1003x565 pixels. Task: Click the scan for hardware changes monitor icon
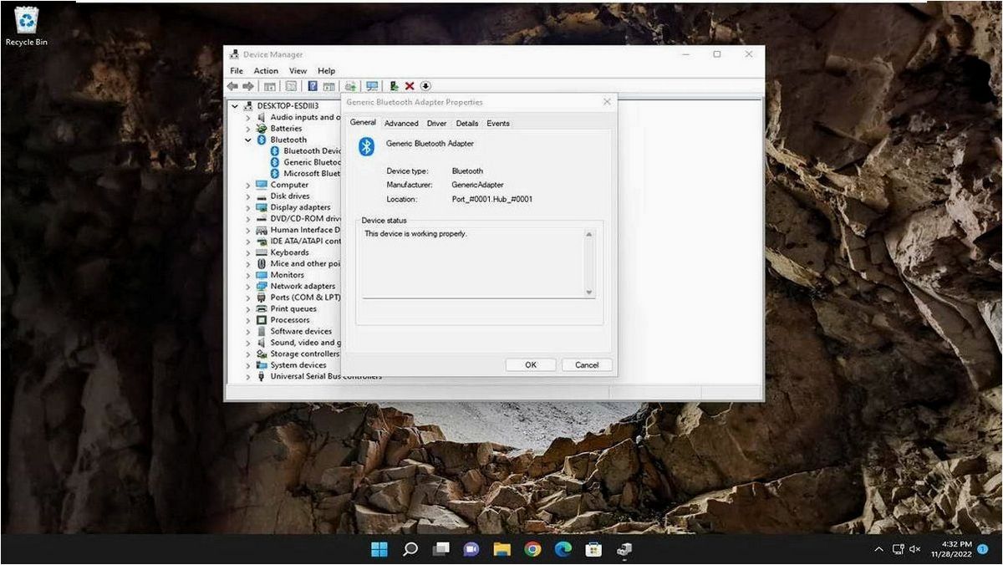372,86
